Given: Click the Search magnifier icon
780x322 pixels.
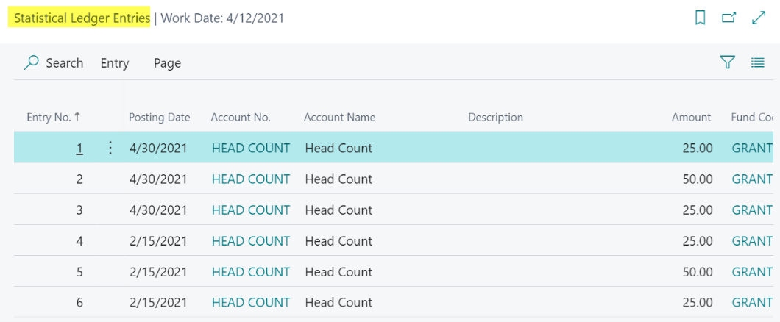Looking at the screenshot, I should (x=32, y=63).
